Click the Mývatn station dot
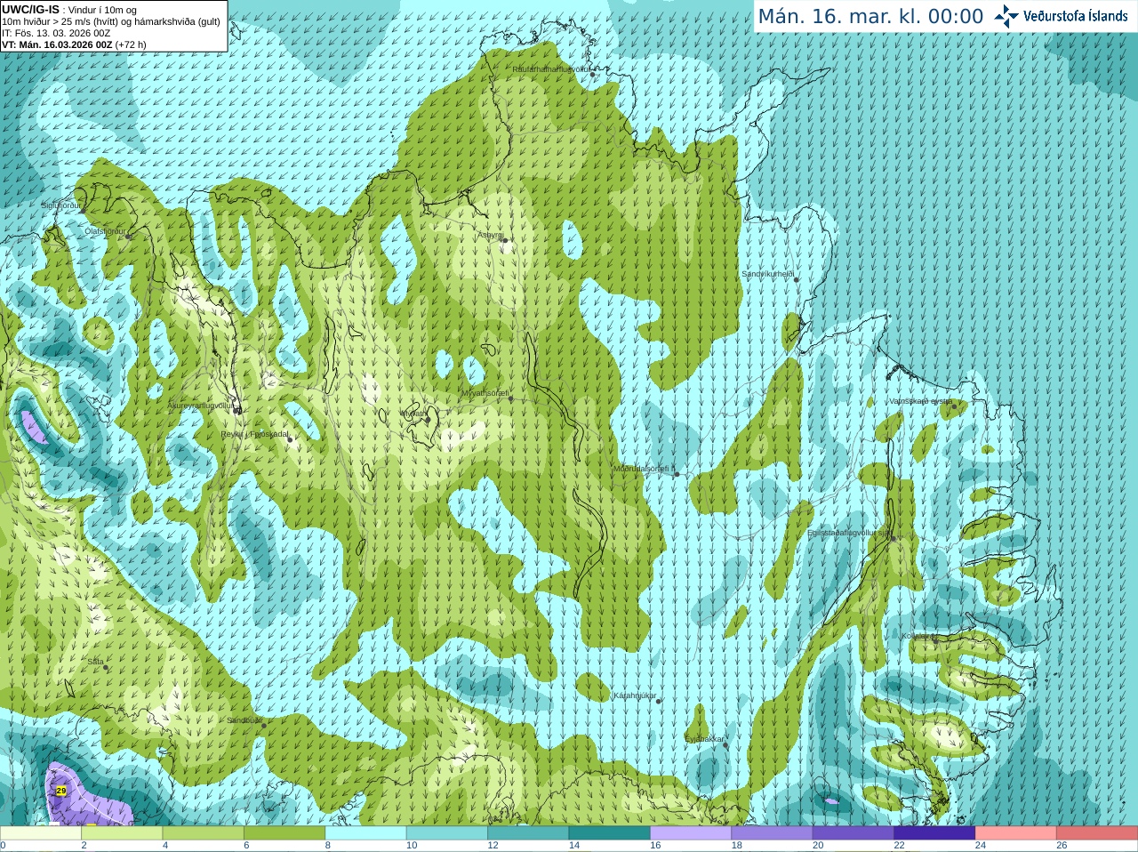Viewport: 1138px width, 852px height. pos(428,420)
